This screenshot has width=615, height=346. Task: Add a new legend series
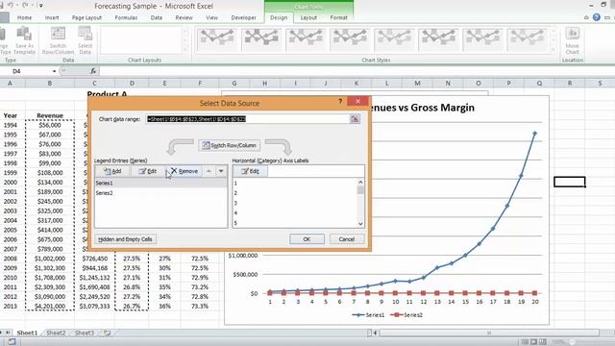pos(112,171)
